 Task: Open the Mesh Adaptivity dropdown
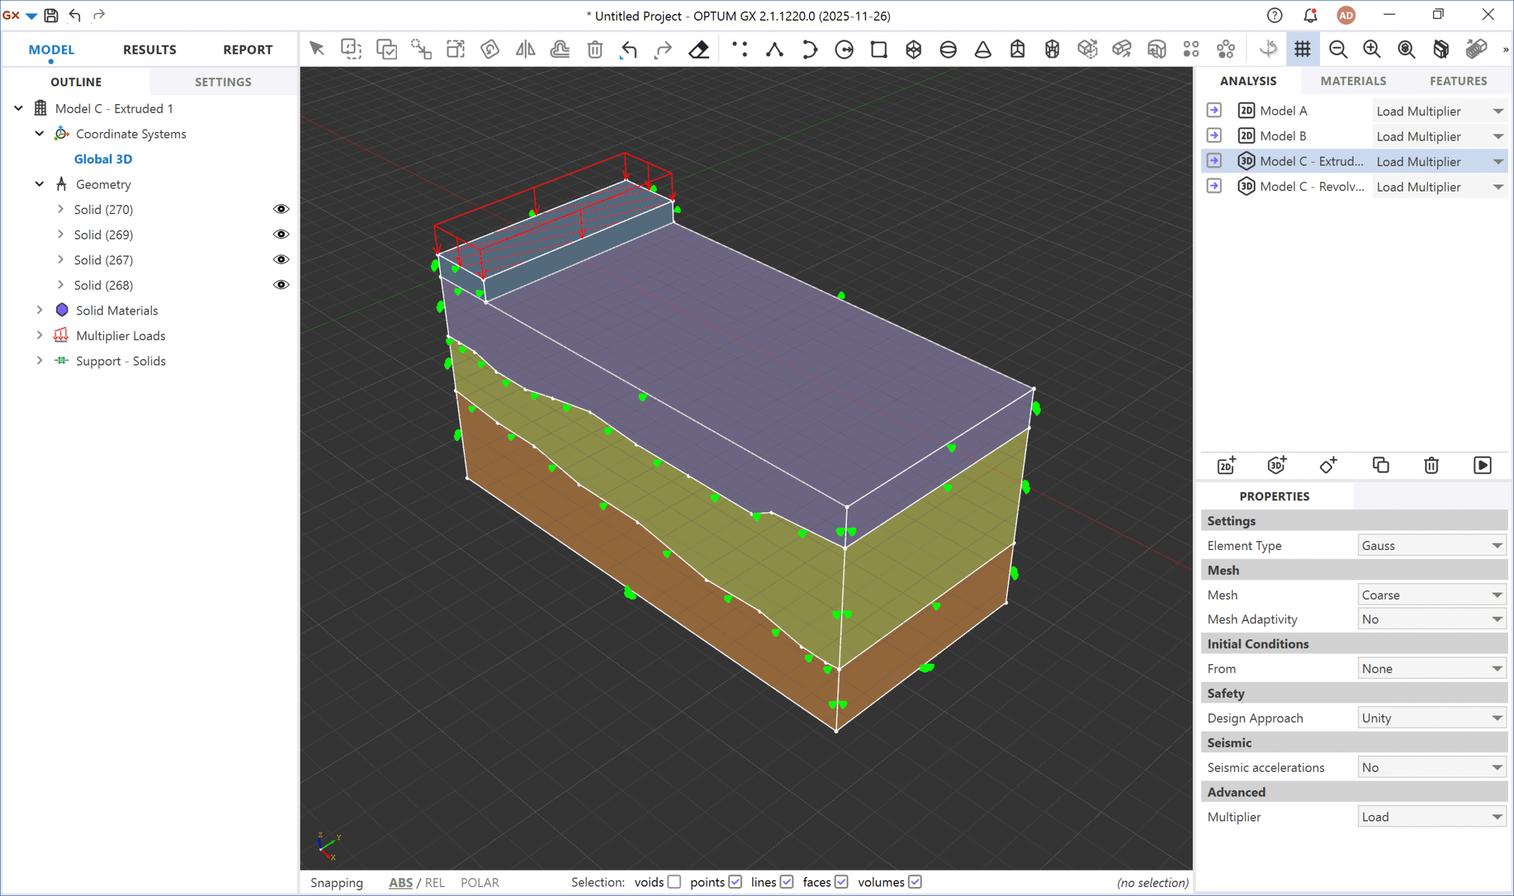[1431, 619]
